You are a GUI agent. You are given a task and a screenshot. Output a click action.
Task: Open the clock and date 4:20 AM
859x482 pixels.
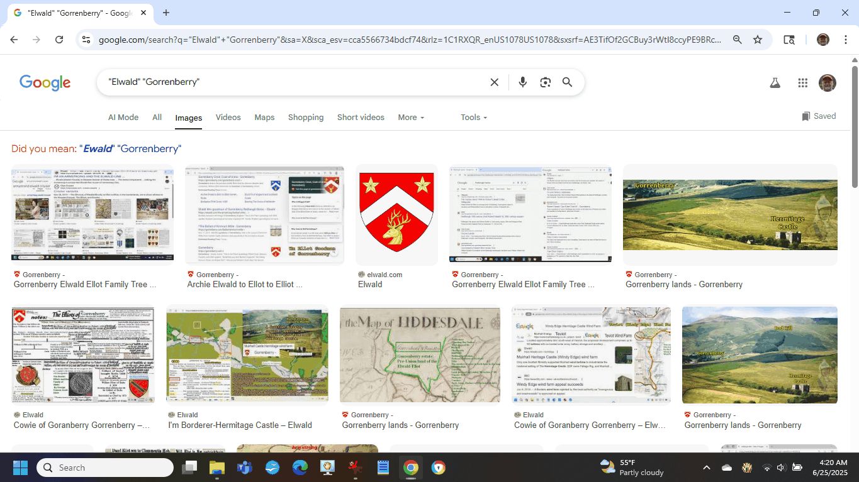tap(829, 468)
